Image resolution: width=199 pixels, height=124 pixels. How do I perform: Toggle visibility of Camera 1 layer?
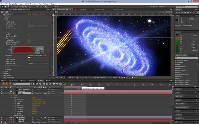click(2, 91)
